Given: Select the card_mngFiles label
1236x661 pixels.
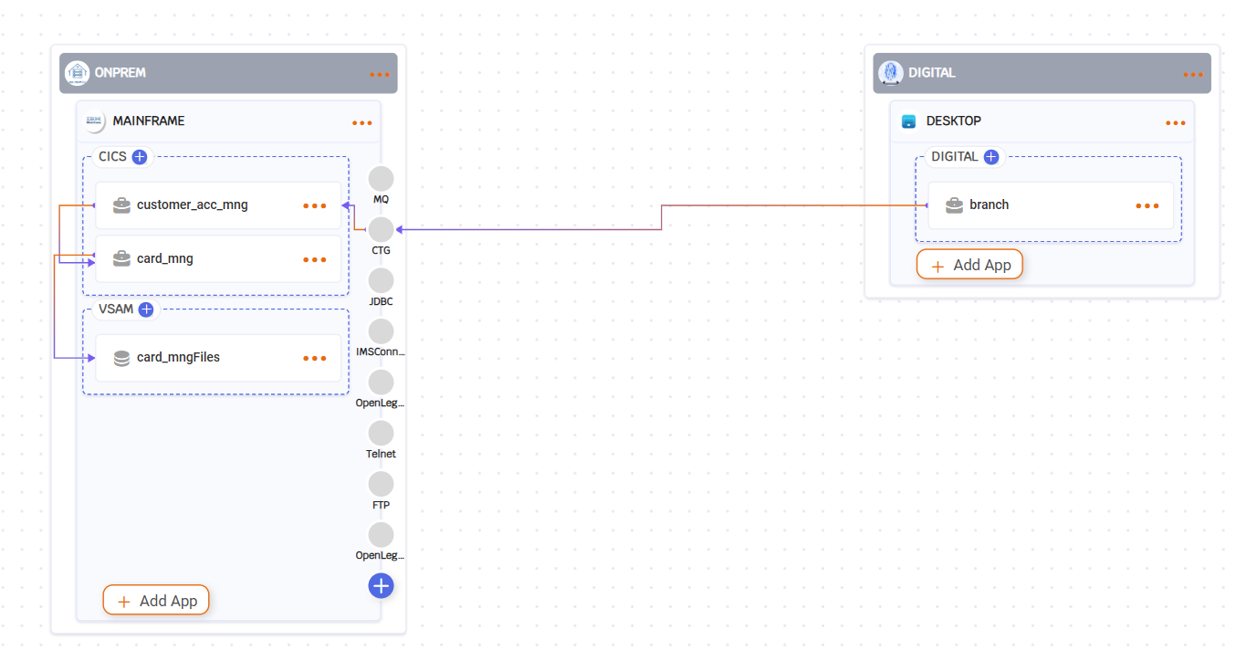Looking at the screenshot, I should [x=178, y=358].
